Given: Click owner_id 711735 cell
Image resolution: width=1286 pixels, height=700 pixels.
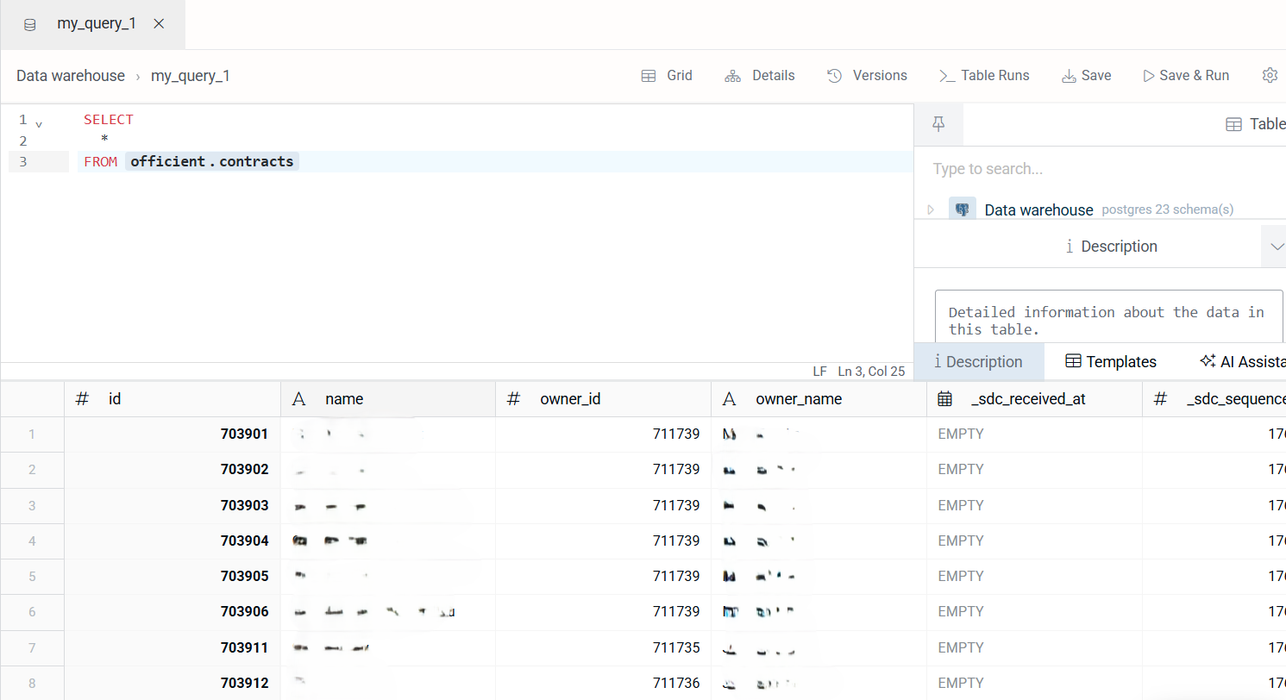Looking at the screenshot, I should click(604, 647).
